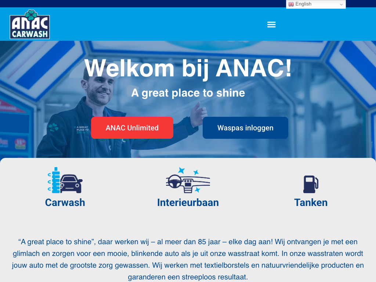The width and height of the screenshot is (376, 282).
Task: Click the fuel pump icon
Action: tap(311, 184)
